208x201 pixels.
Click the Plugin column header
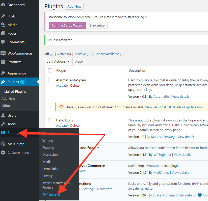(61, 70)
